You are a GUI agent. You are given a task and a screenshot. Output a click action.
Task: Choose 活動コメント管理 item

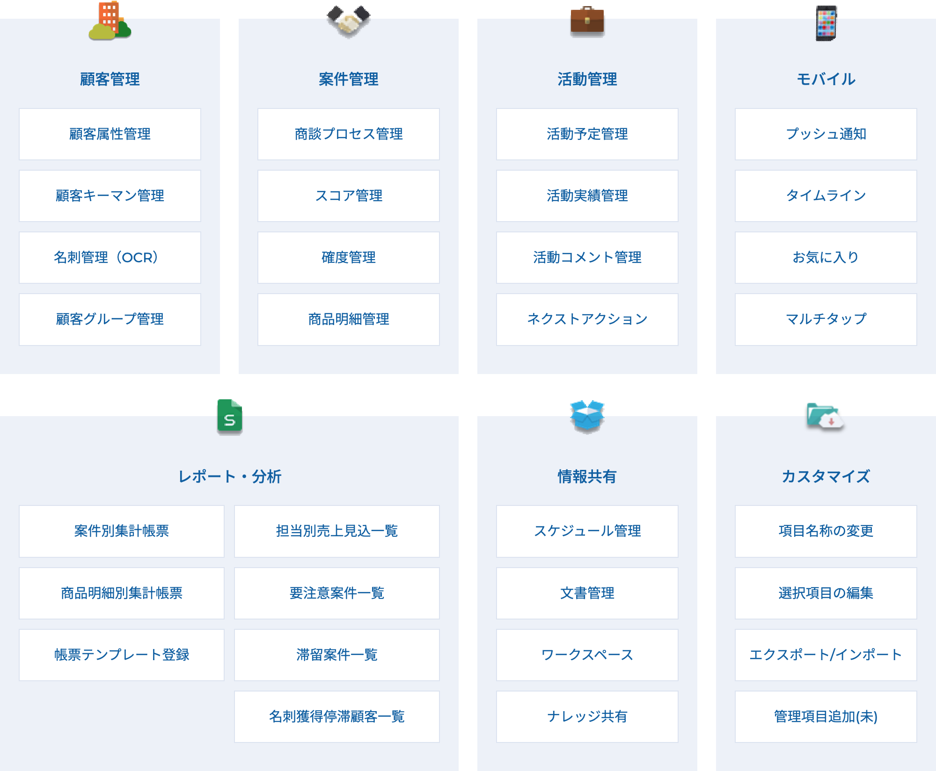[587, 258]
